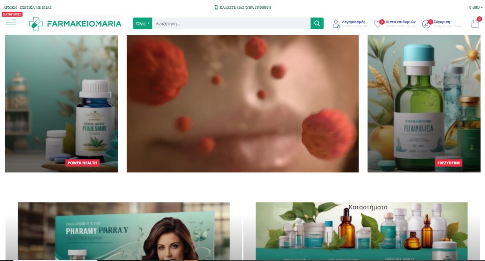Open ΣΧΕΤΙΚΑ ΜΕ ΕΜΑΣ page
Viewport: 485px width, 261px height.
pos(35,8)
